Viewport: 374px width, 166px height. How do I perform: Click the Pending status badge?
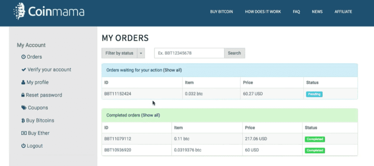315,94
